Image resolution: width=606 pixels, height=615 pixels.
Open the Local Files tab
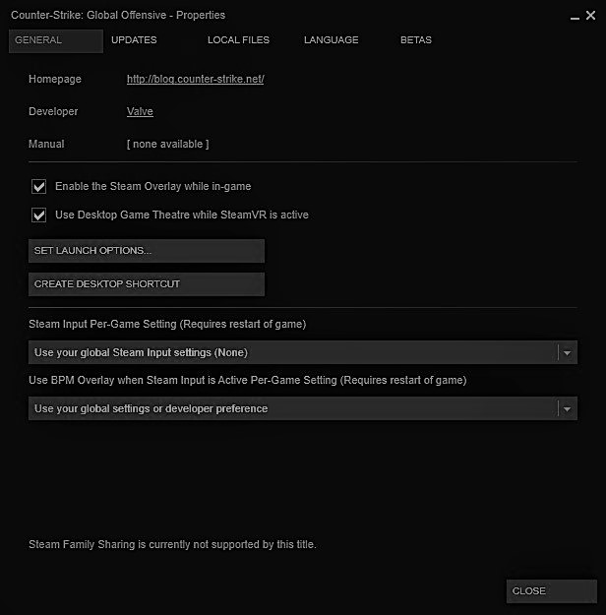click(x=238, y=40)
